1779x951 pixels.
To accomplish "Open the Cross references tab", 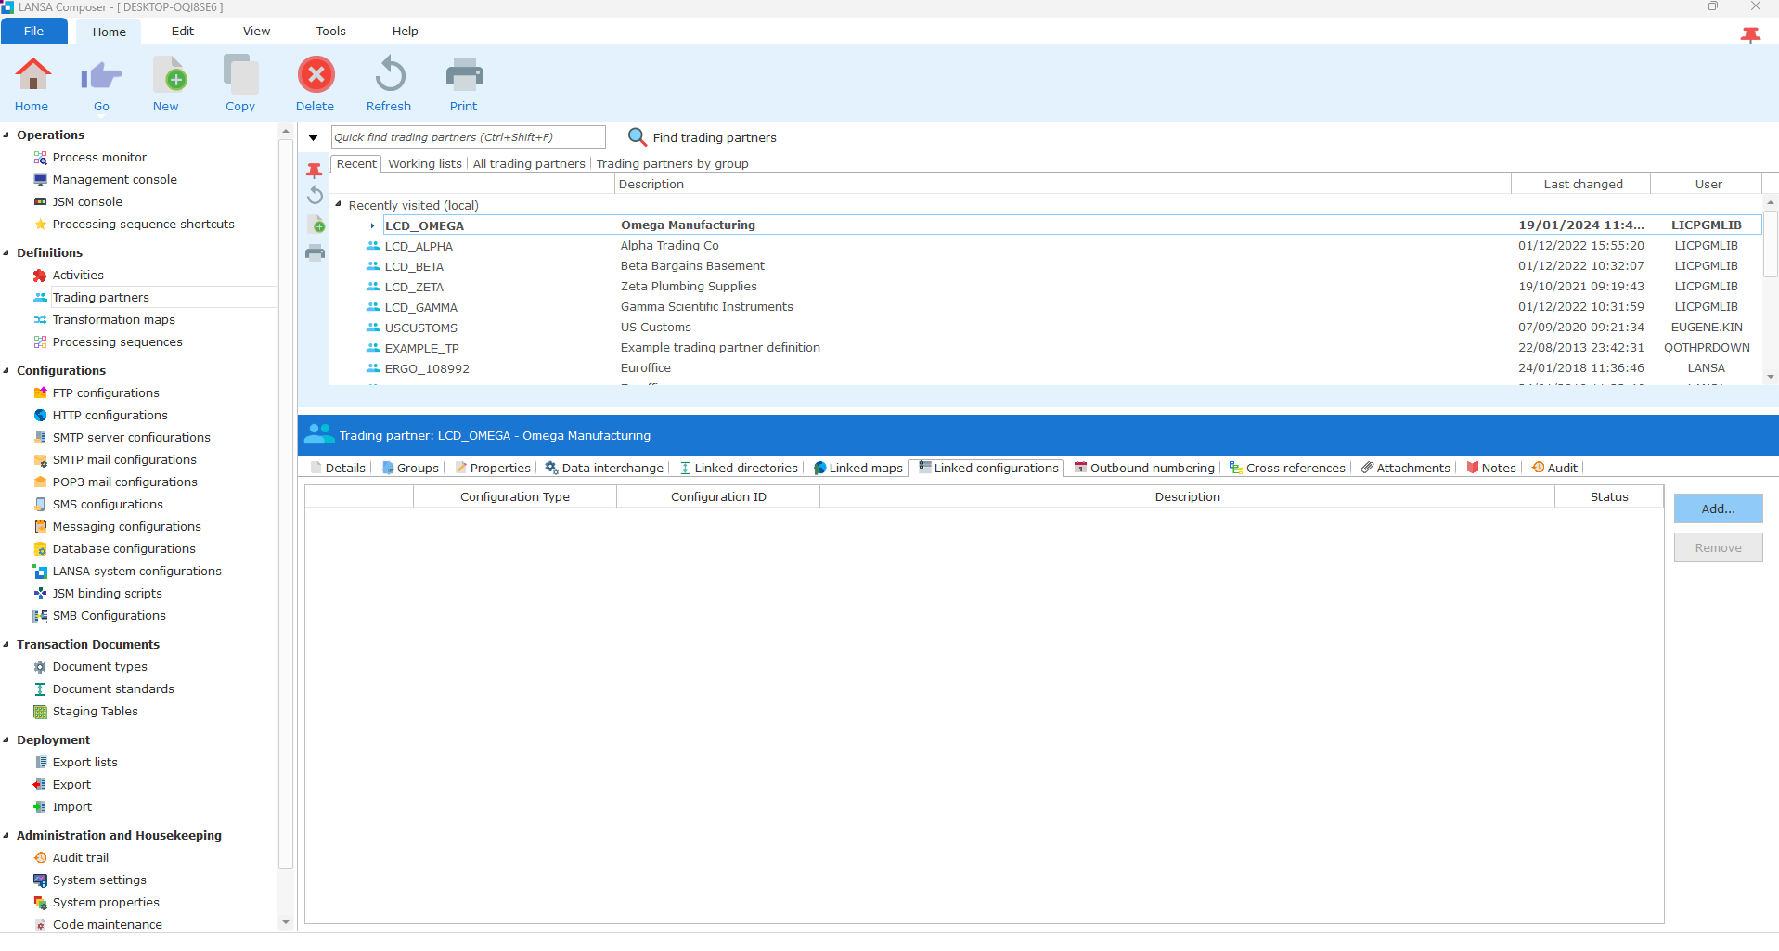I will pos(1287,469).
